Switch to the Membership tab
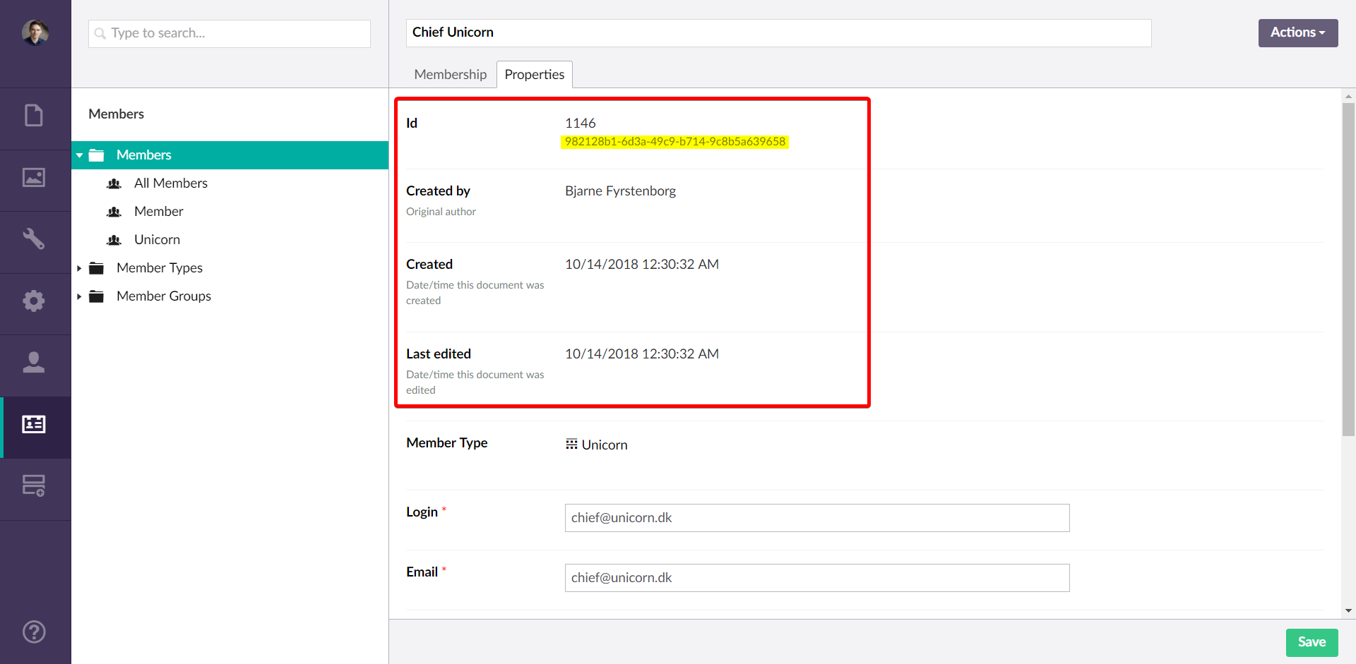This screenshot has height=664, width=1356. (451, 74)
